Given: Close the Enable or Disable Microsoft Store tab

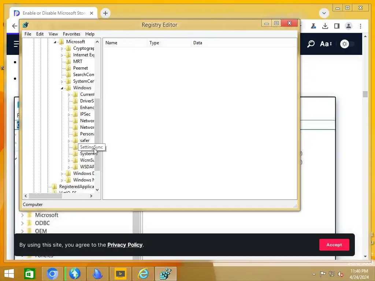Looking at the screenshot, I should pos(91,13).
